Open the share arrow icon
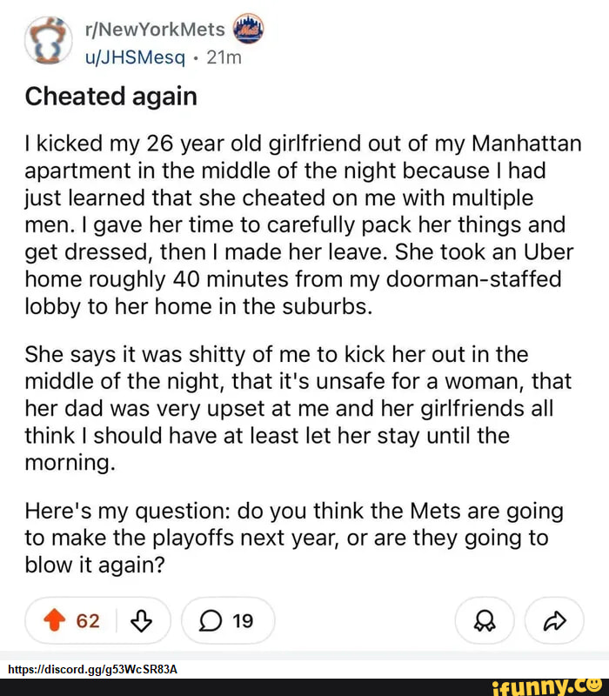This screenshot has height=696, width=609. click(554, 621)
